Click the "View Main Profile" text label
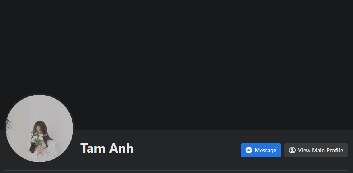Image resolution: width=353 pixels, height=173 pixels. [320, 150]
